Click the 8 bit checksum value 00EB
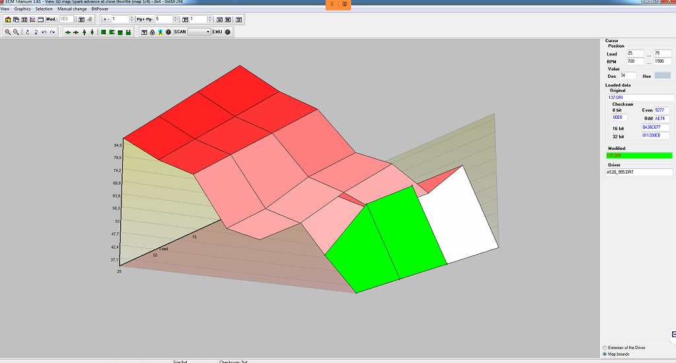 (619, 117)
